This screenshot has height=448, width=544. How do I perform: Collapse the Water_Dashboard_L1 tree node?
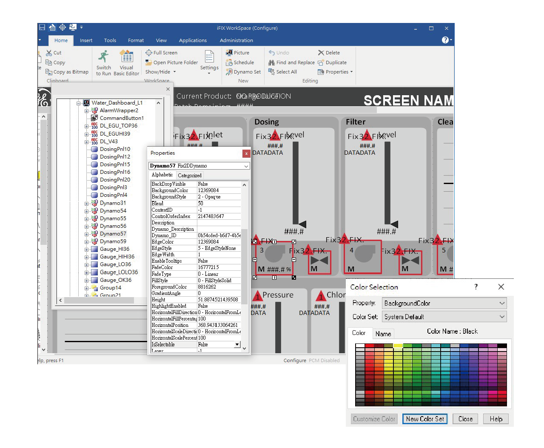click(79, 103)
